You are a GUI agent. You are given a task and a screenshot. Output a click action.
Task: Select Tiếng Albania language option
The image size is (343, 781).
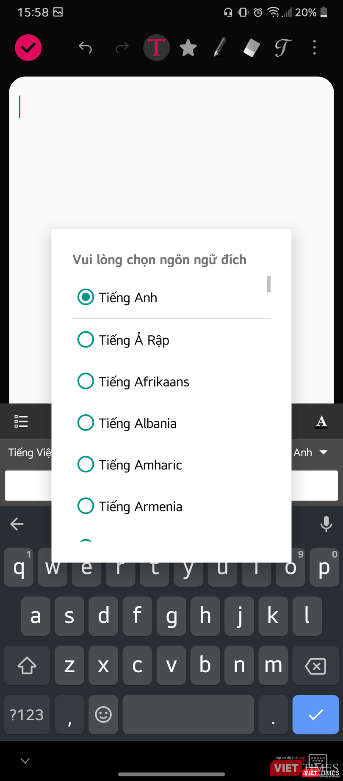[x=127, y=422]
